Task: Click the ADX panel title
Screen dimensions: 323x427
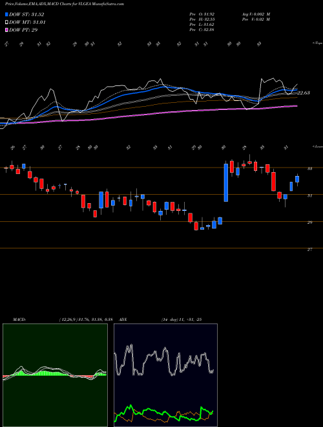Action: pos(123,320)
